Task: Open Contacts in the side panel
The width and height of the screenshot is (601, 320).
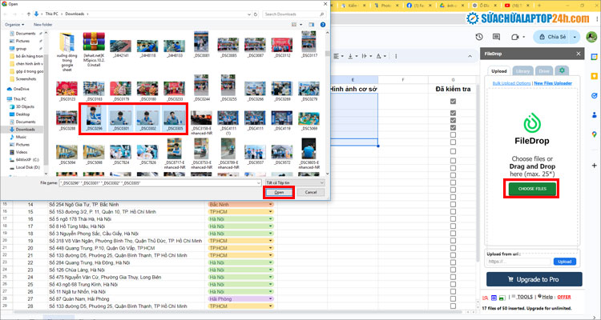Action: (594, 115)
